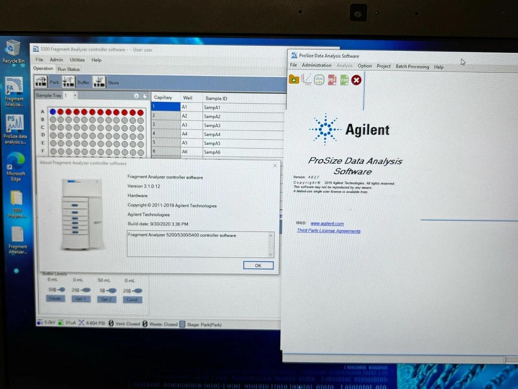
Task: Switch to the Operation tab
Action: [44, 68]
